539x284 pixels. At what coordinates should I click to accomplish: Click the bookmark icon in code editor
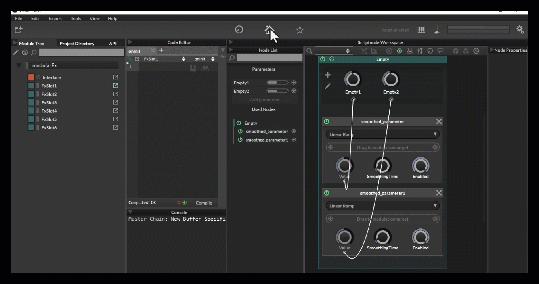point(193,68)
